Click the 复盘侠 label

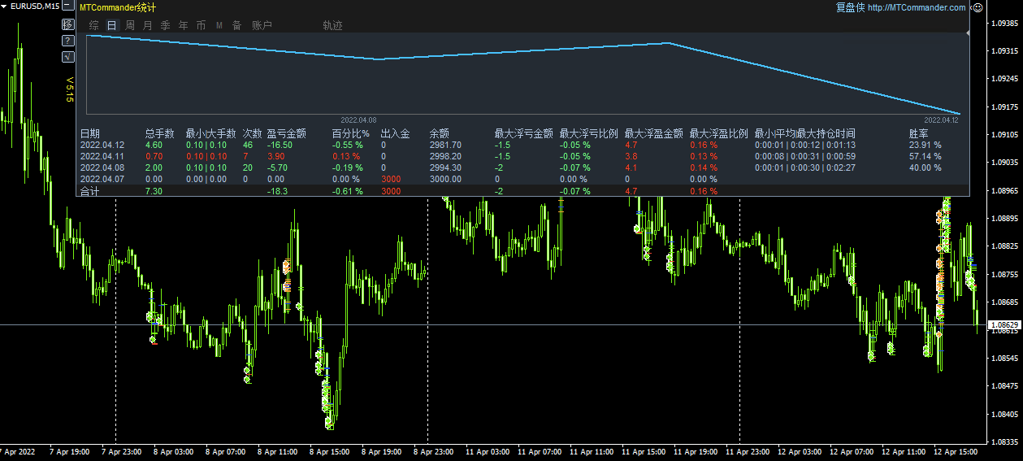(x=851, y=7)
